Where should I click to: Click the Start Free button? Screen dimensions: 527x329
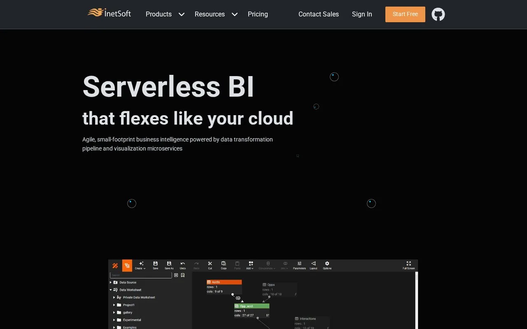point(405,14)
